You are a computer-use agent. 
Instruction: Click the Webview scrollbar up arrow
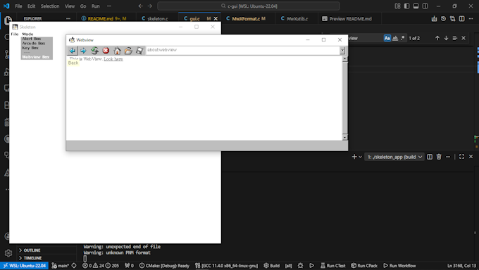(345, 59)
